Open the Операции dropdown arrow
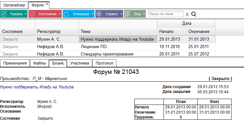Viewport: 244px width, 121px height. [92, 14]
